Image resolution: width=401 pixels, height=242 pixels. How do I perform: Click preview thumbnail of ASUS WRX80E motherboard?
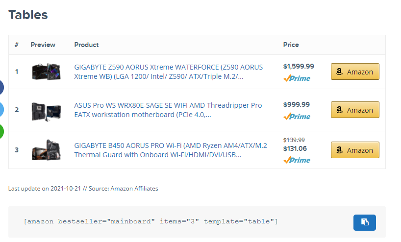click(46, 111)
